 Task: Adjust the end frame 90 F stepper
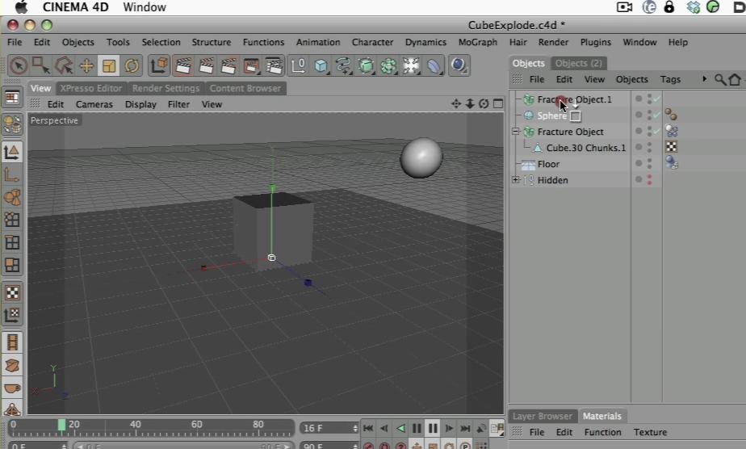355,446
